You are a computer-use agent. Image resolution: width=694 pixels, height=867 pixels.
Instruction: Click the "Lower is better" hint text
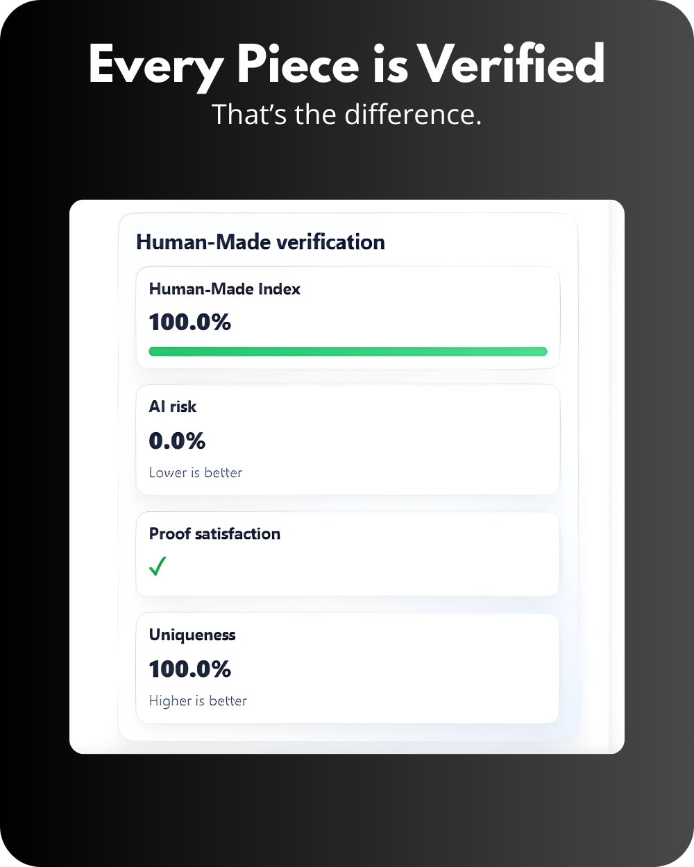click(x=196, y=472)
